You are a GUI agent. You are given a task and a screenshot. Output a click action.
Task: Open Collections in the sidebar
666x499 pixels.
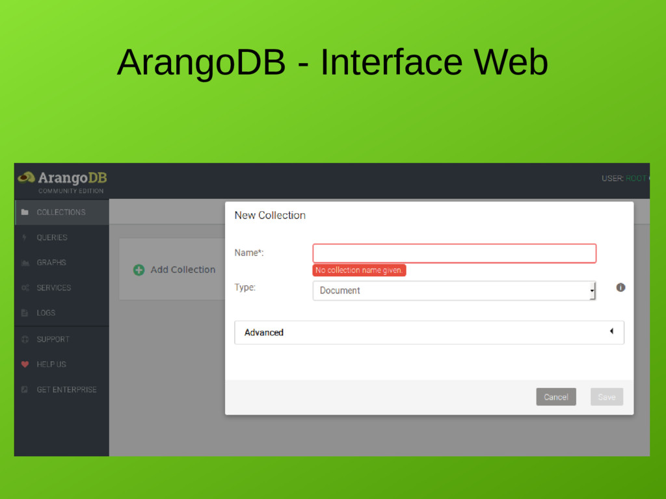point(62,212)
